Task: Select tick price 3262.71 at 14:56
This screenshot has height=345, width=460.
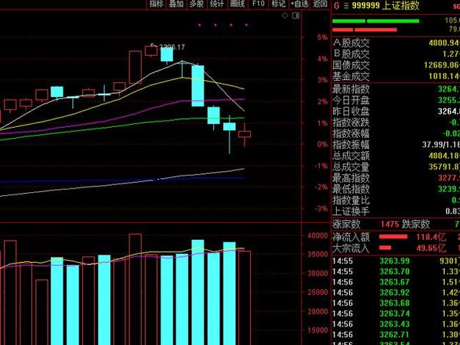Action: point(394,335)
